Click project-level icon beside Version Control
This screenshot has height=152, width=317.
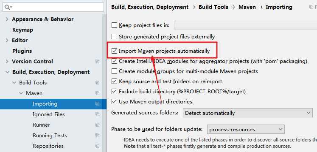pyautogui.click(x=98, y=62)
